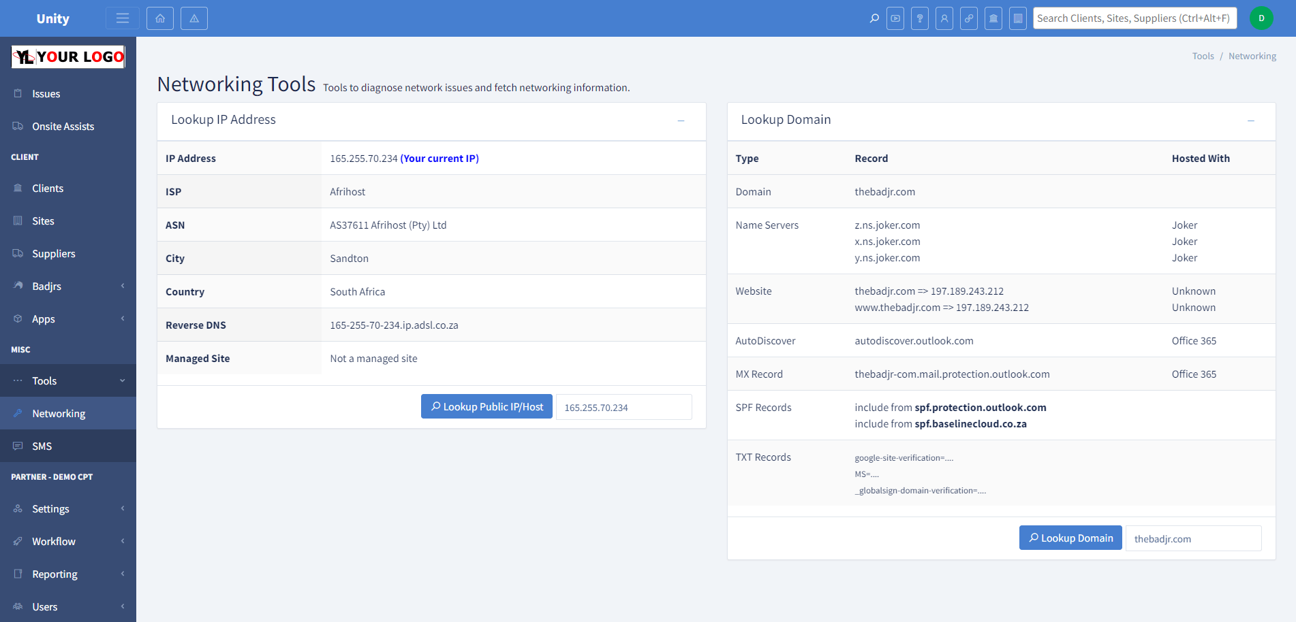Click the Apps cube icon
The width and height of the screenshot is (1296, 622).
pos(18,318)
